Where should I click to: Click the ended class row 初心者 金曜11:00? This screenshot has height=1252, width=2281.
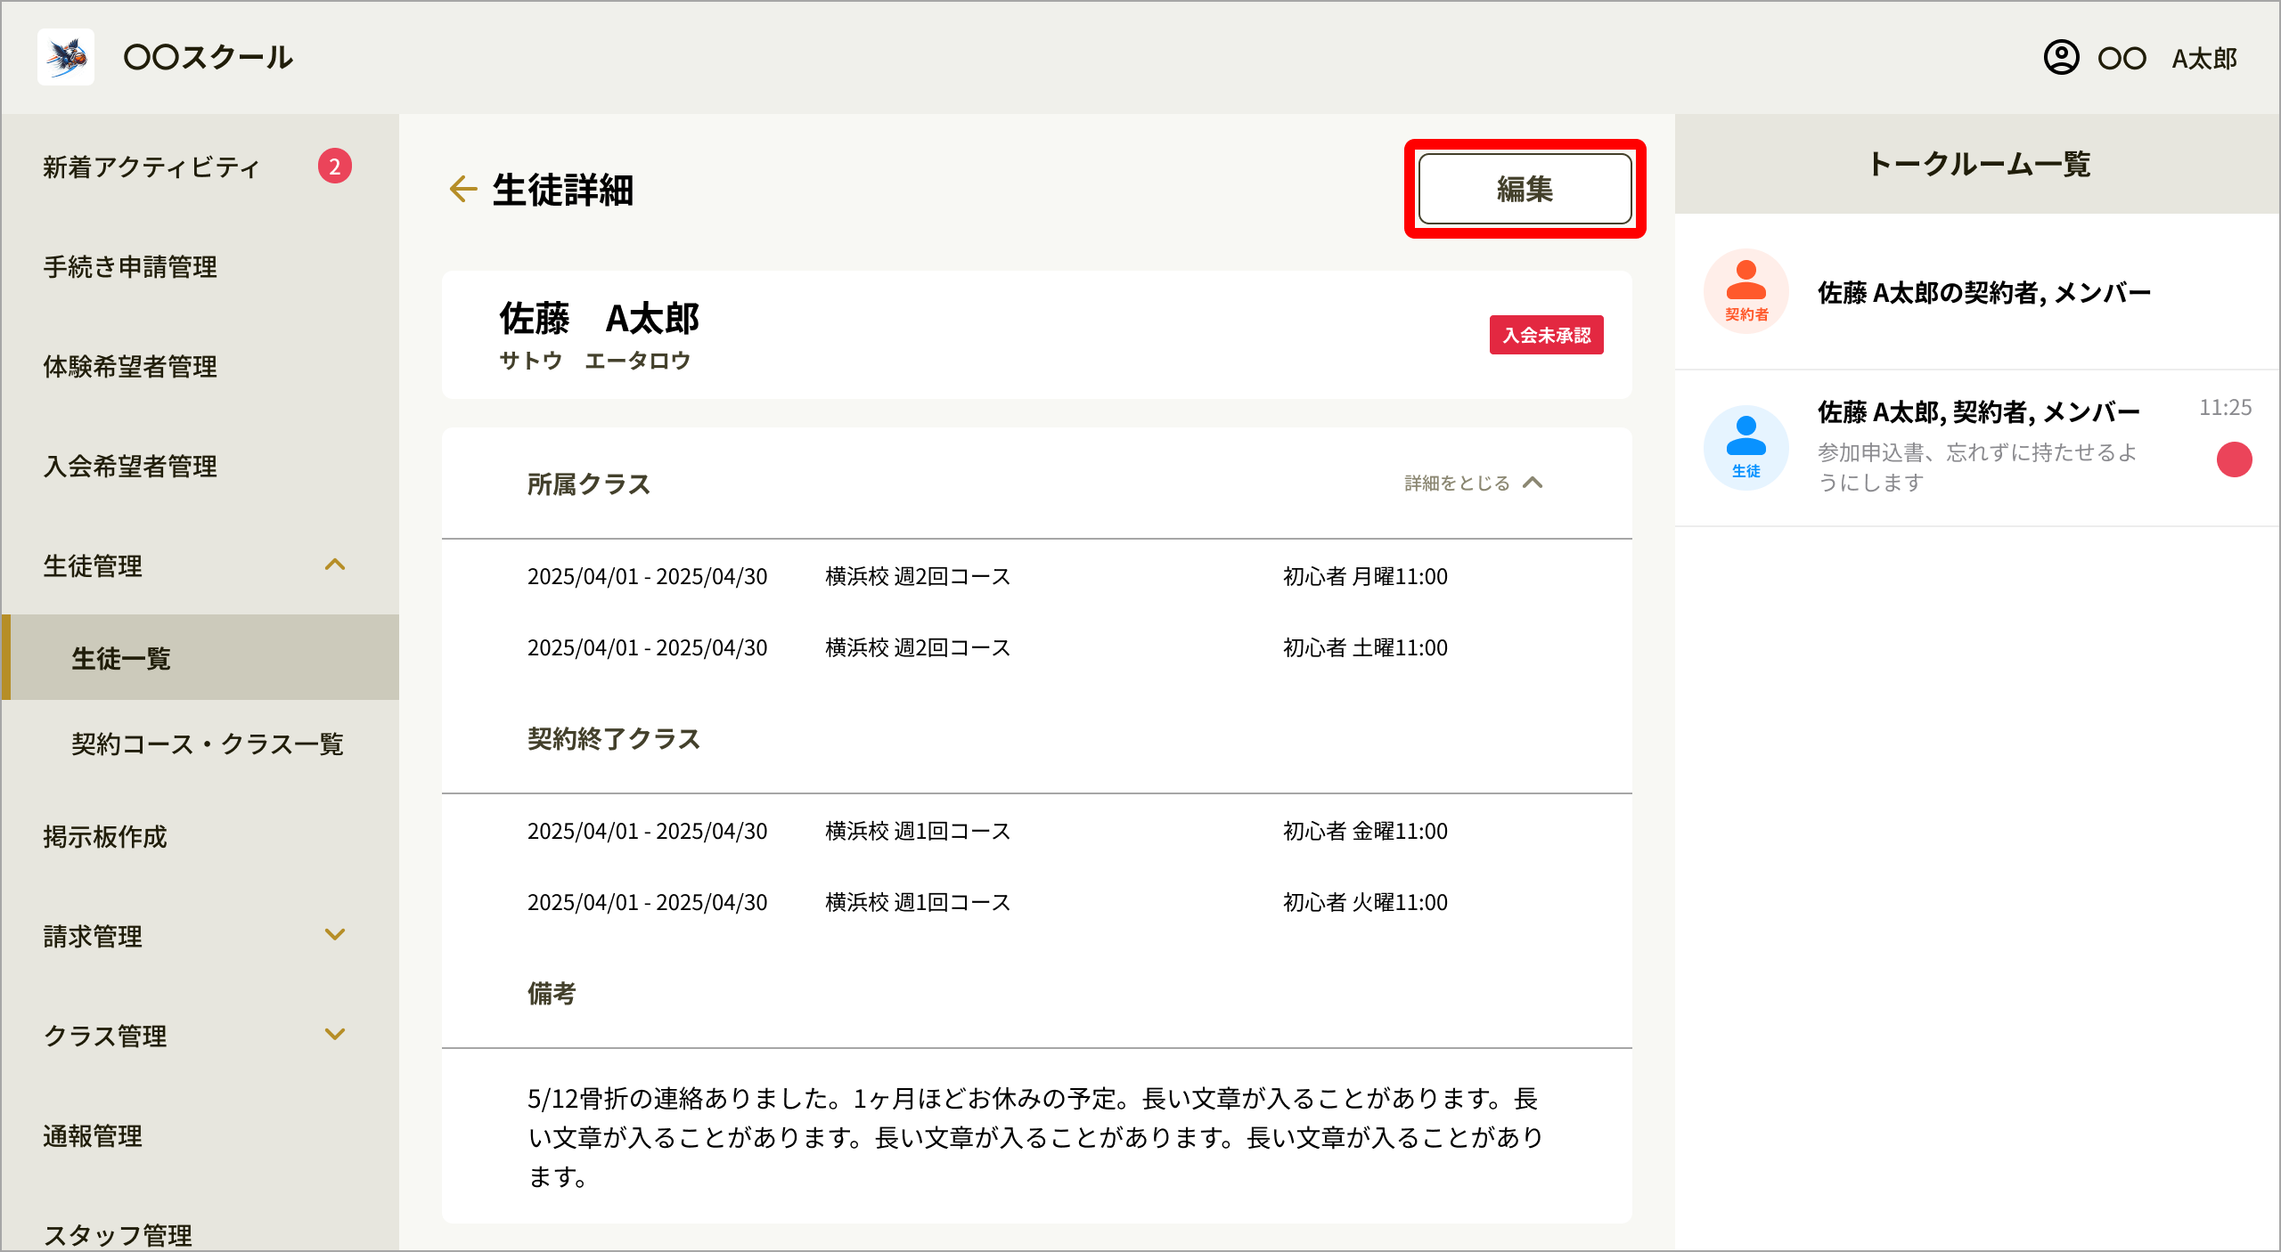(x=1037, y=831)
